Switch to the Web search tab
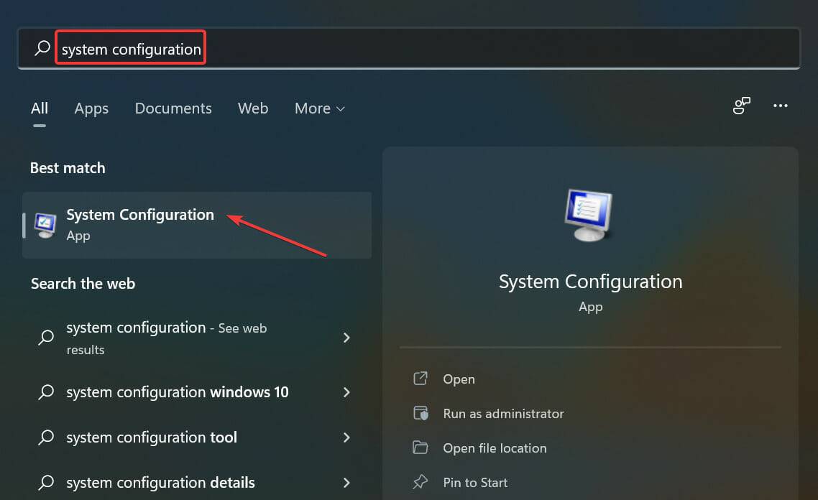818x500 pixels. click(x=253, y=108)
